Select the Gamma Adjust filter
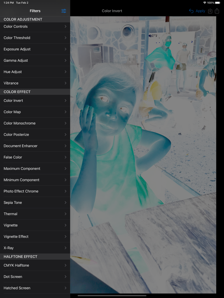The image size is (224, 298). tap(35, 61)
